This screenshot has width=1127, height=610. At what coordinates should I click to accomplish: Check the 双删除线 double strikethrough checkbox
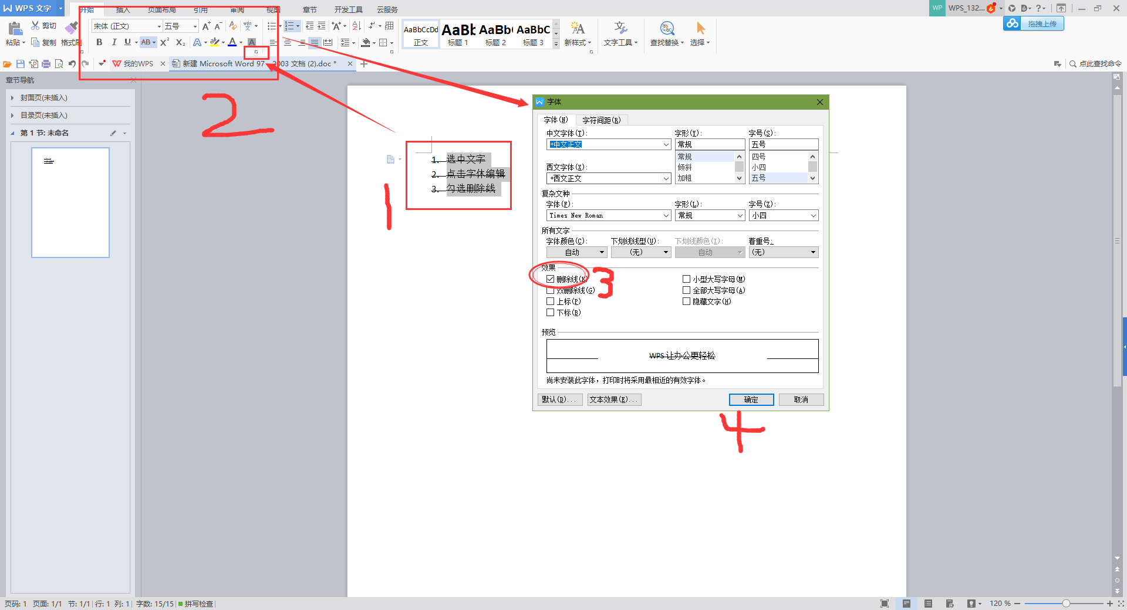click(x=551, y=290)
